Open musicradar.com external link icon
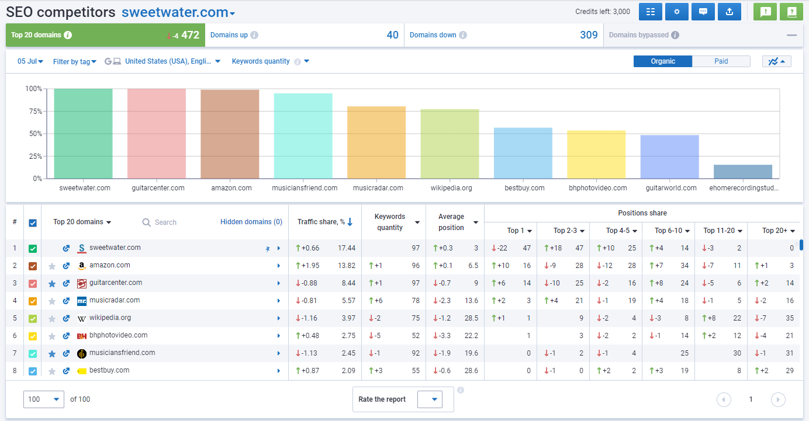Image resolution: width=809 pixels, height=421 pixels. [x=67, y=301]
